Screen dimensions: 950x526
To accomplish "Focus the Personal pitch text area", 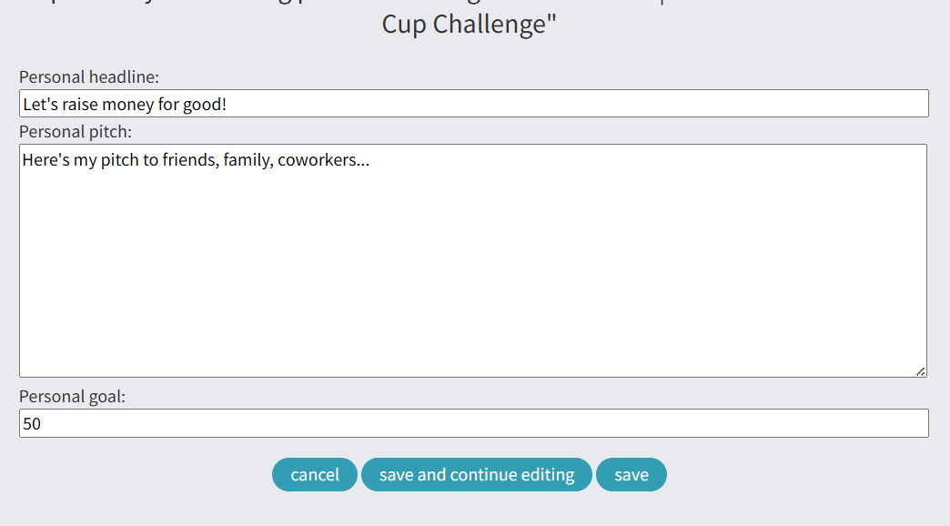I will 473,260.
